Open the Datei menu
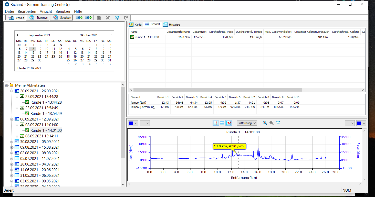 click(x=9, y=12)
